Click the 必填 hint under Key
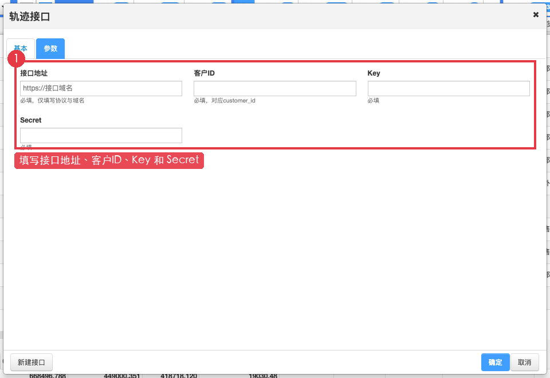This screenshot has height=378, width=550. 374,101
